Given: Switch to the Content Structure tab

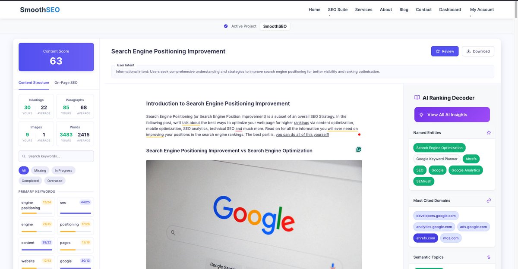Looking at the screenshot, I should [x=34, y=82].
